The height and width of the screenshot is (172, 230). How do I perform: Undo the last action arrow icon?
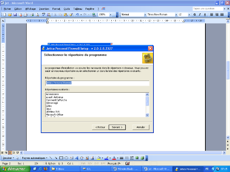pos(77,15)
